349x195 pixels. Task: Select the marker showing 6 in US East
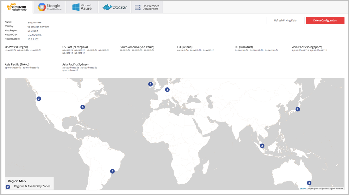coord(82,107)
